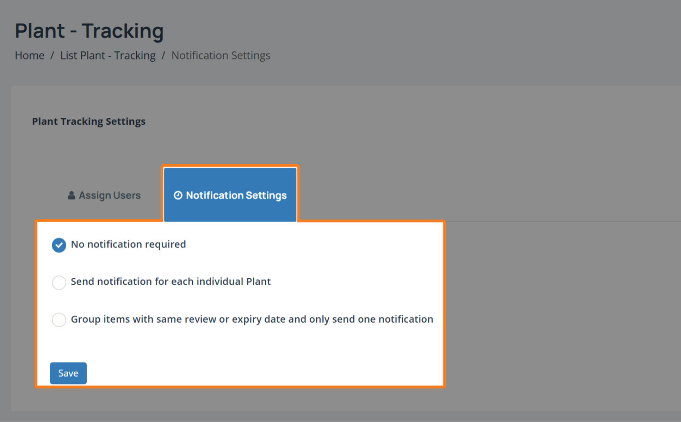This screenshot has width=681, height=422.
Task: Click the Notification Settings breadcrumb item
Action: (221, 55)
